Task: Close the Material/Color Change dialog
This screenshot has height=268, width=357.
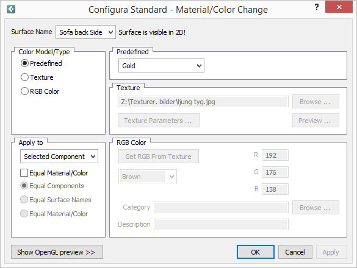Action: pyautogui.click(x=339, y=7)
